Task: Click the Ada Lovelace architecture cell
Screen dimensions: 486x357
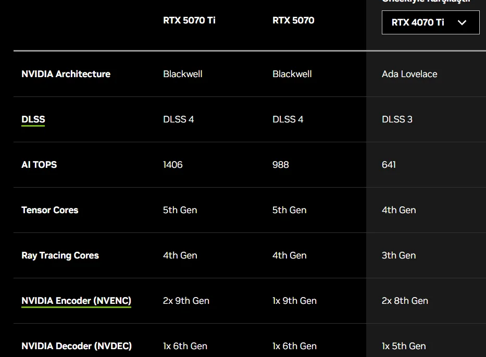Action: pyautogui.click(x=409, y=74)
